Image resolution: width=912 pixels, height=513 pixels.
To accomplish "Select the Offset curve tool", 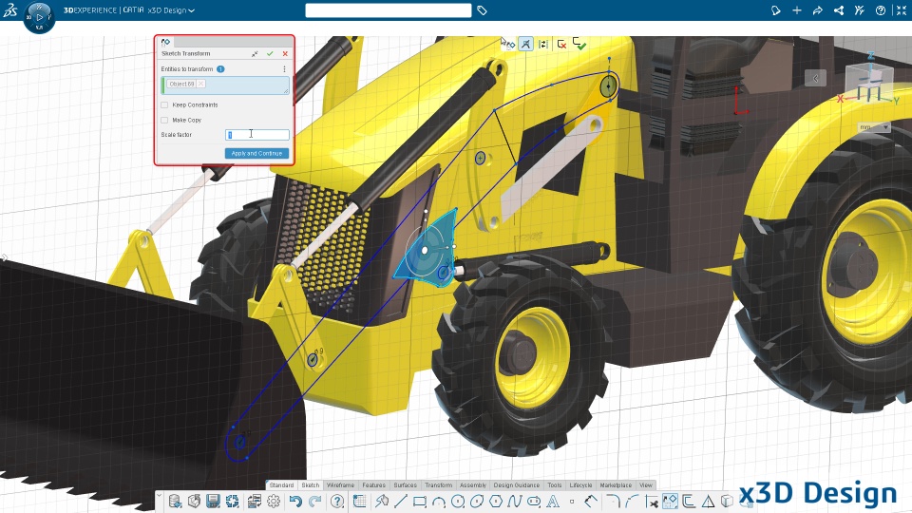I will coord(689,502).
